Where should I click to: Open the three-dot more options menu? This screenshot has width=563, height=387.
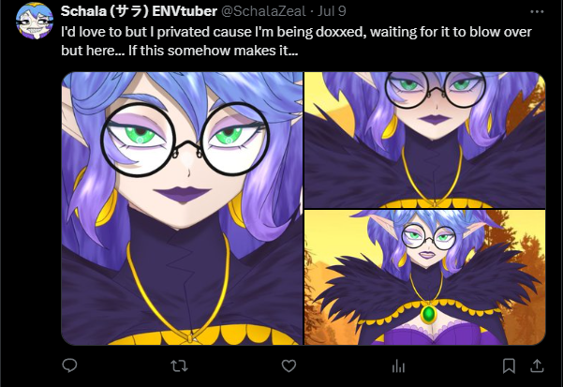pyautogui.click(x=537, y=12)
